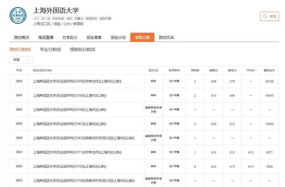Go to 招生简章 tab
Viewport: 285px width, 187px height.
[x=94, y=38]
